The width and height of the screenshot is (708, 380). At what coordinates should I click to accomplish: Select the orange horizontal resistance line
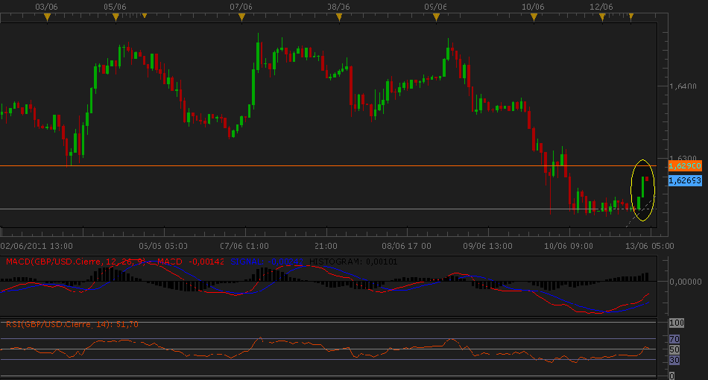298,165
